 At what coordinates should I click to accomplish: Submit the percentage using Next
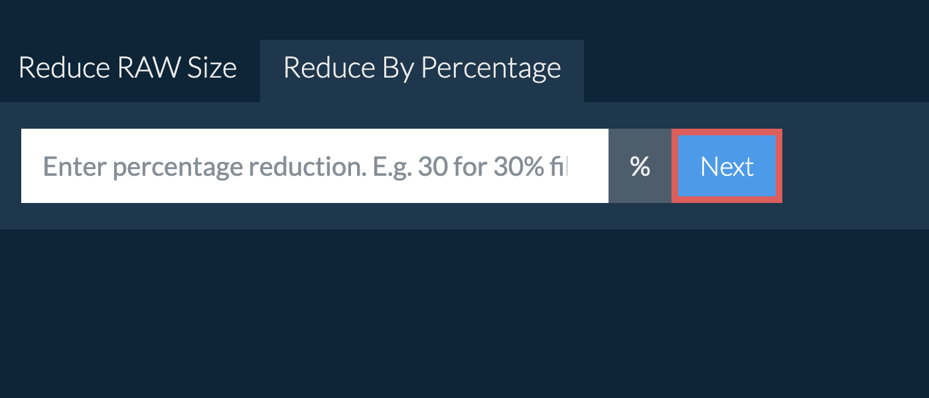click(727, 166)
